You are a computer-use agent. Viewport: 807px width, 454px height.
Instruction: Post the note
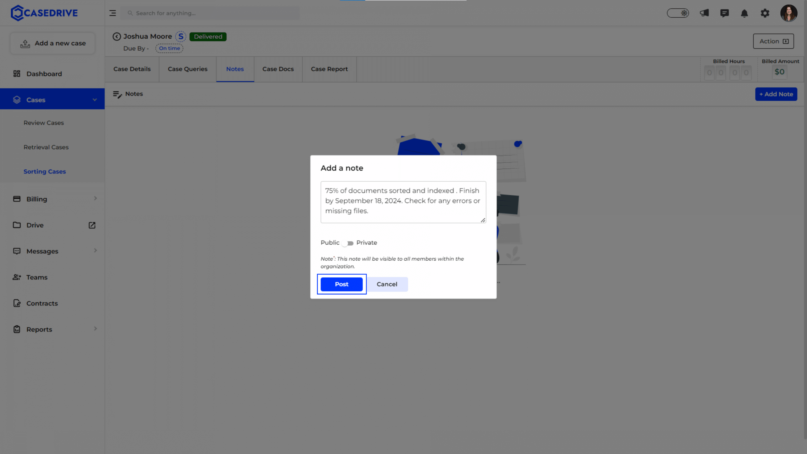[x=342, y=284]
